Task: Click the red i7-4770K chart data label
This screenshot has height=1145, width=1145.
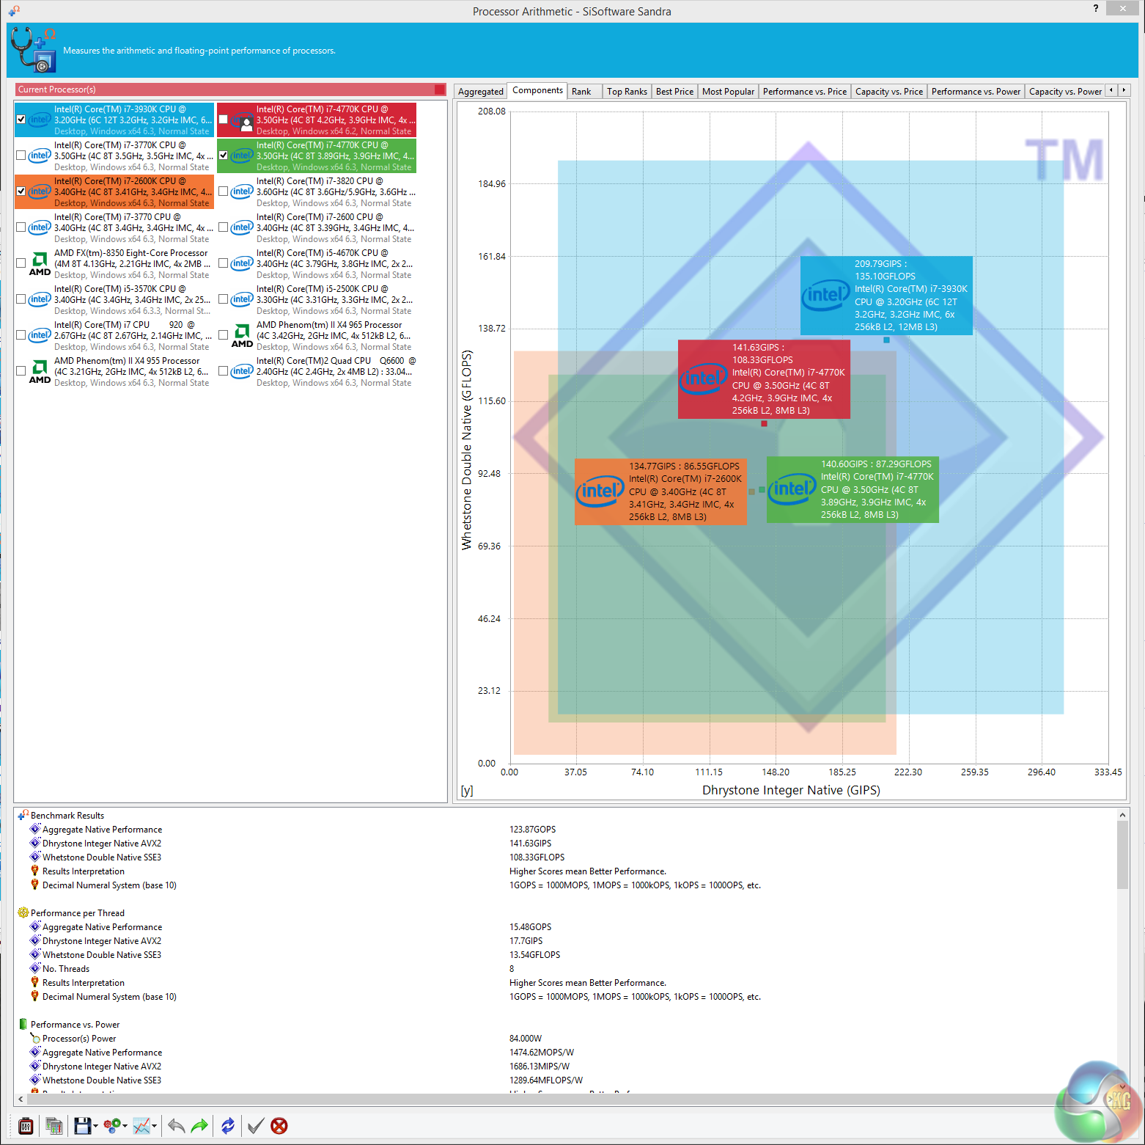Action: tap(764, 379)
